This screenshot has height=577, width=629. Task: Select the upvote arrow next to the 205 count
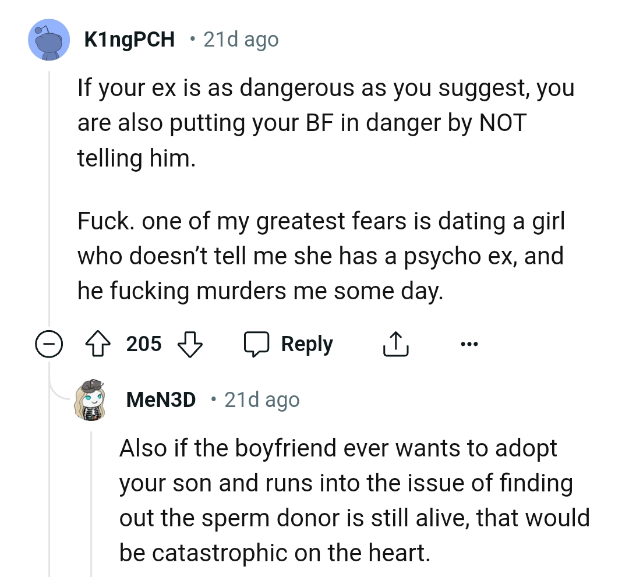99,344
